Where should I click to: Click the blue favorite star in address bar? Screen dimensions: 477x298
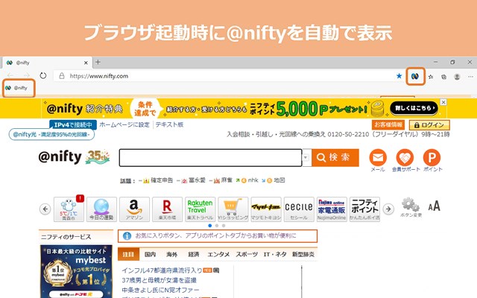point(399,76)
